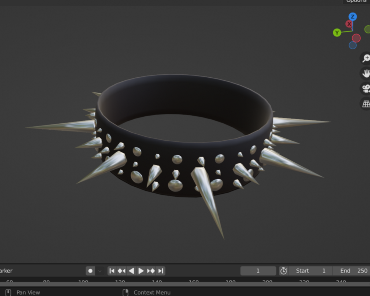Click the red X axis gizmo handle
Screen dimensions: 370x296
click(349, 24)
